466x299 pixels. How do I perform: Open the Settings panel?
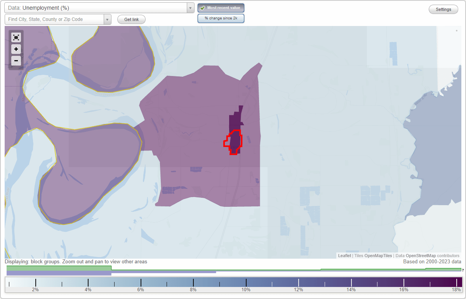click(x=443, y=9)
